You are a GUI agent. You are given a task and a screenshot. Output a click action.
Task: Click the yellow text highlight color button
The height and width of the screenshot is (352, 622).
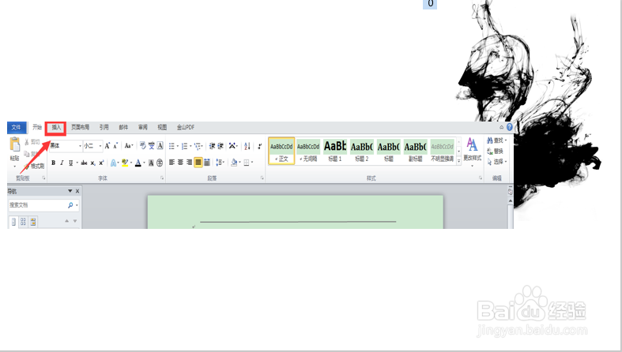[125, 163]
